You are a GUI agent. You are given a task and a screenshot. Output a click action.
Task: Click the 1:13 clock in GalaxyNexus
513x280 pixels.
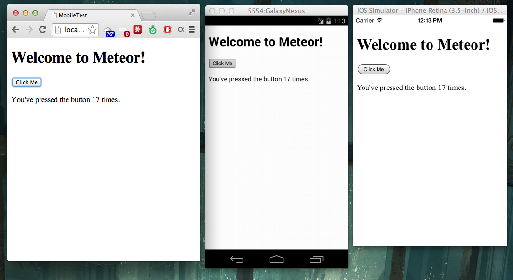click(x=339, y=21)
